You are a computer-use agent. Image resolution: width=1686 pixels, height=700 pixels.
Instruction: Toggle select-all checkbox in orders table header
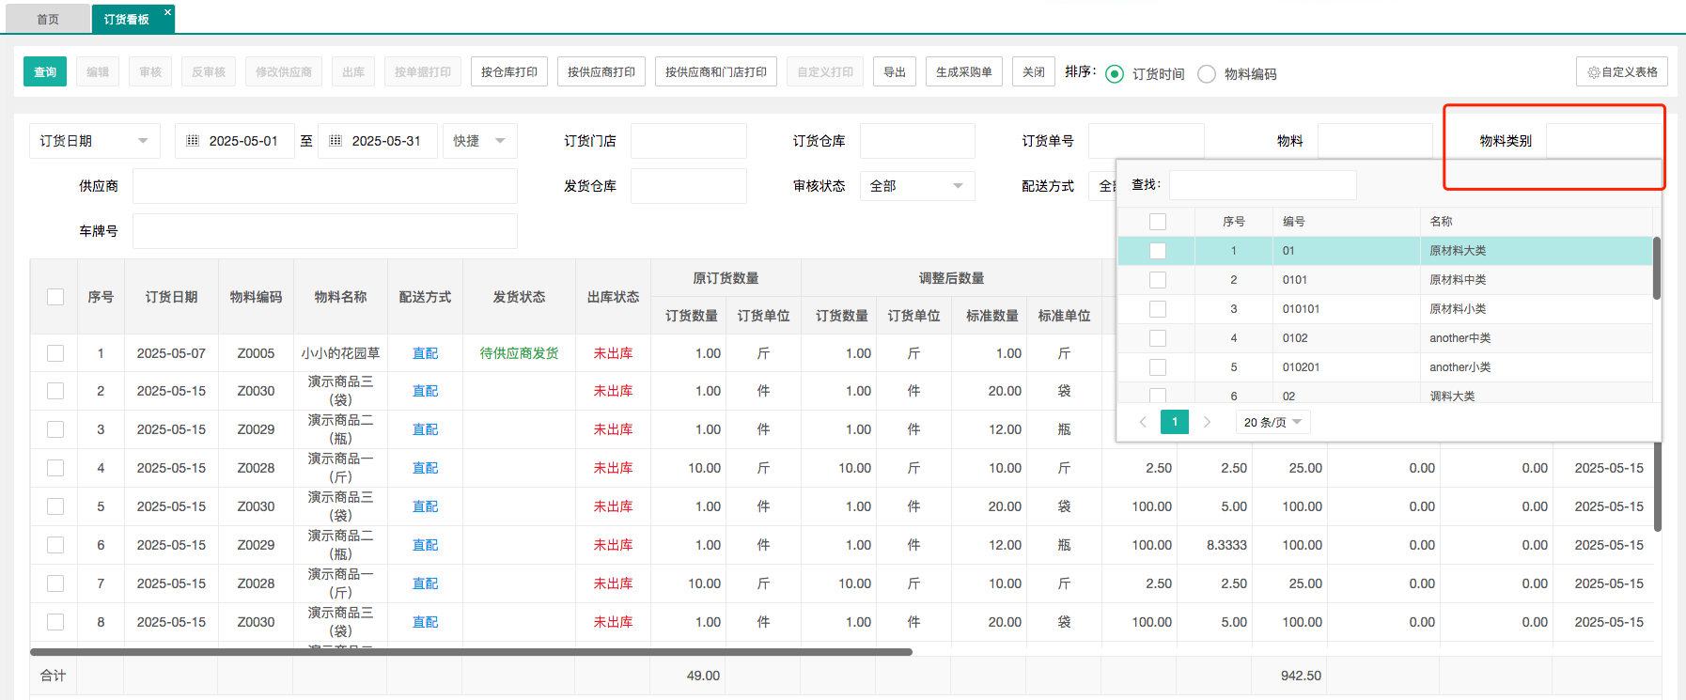[x=55, y=297]
